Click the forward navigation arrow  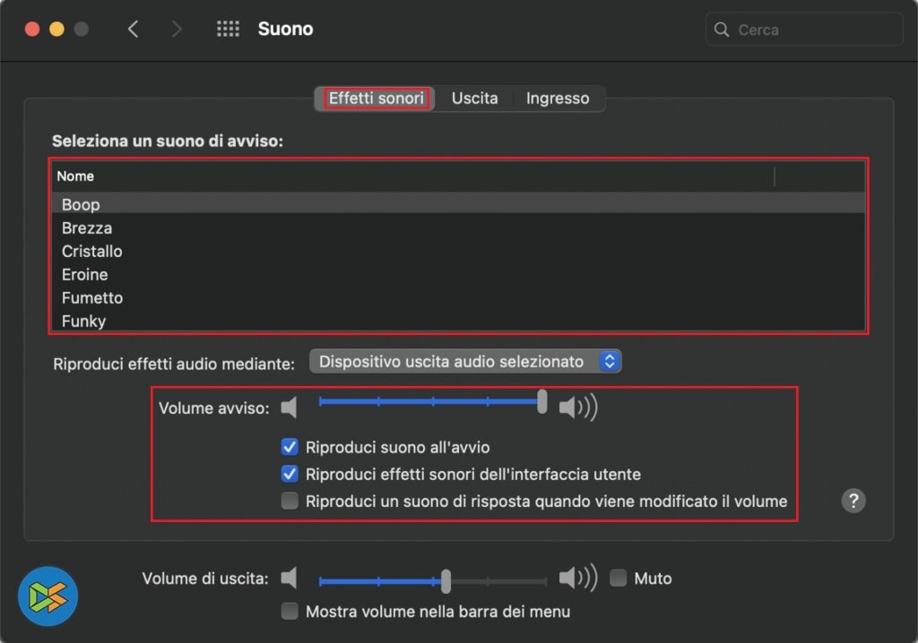(176, 30)
